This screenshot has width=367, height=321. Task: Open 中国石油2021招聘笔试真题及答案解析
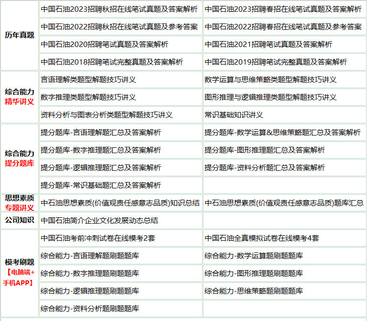268,44
